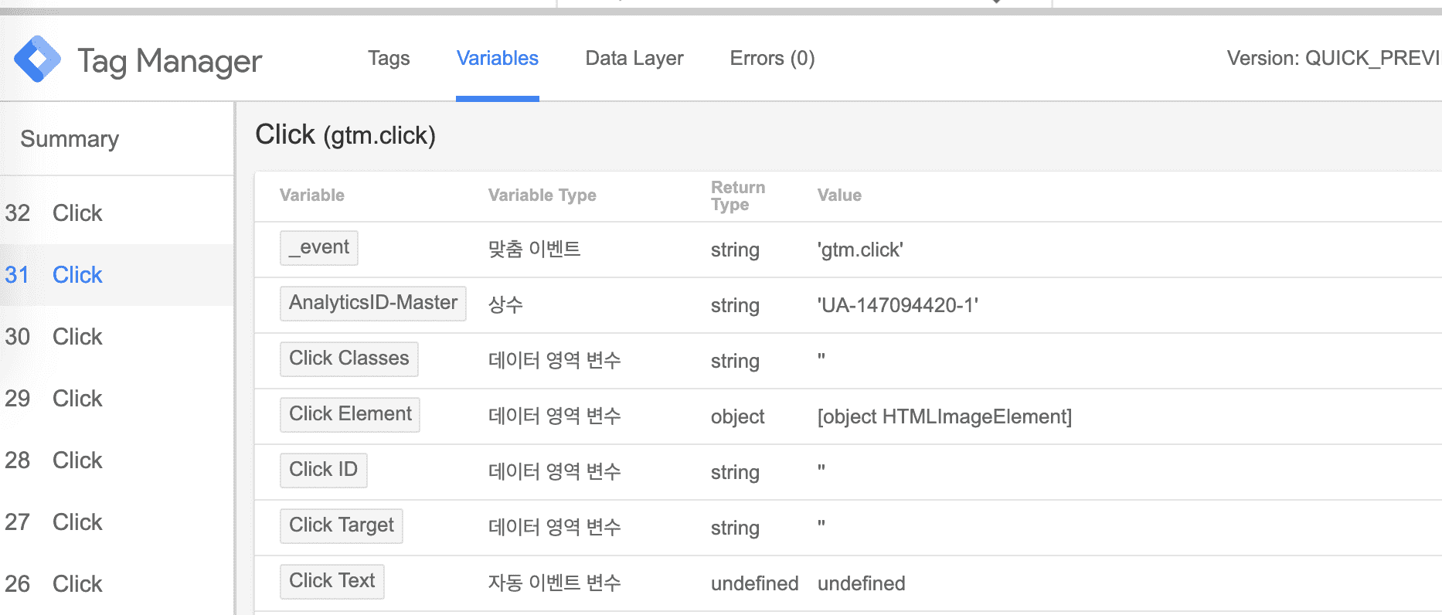Select event 26 Click in sidebar
The width and height of the screenshot is (1442, 615).
point(77,584)
